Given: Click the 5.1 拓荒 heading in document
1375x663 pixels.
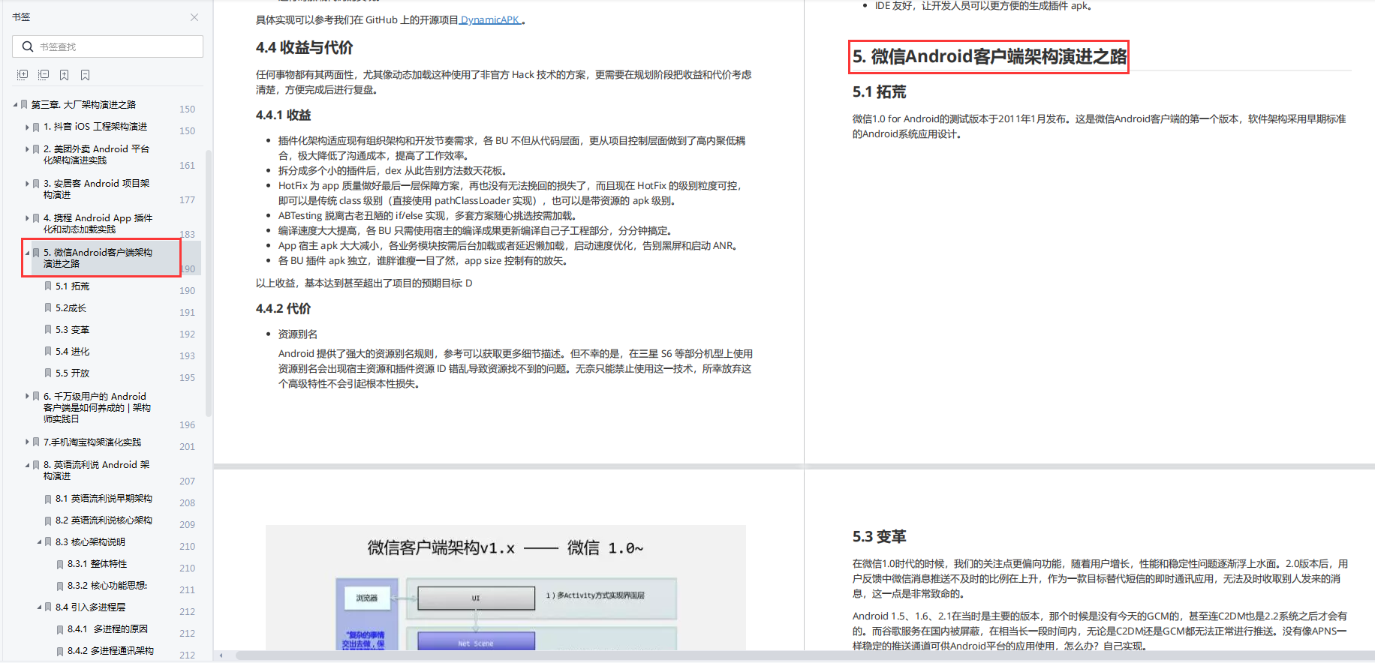Looking at the screenshot, I should click(x=879, y=92).
